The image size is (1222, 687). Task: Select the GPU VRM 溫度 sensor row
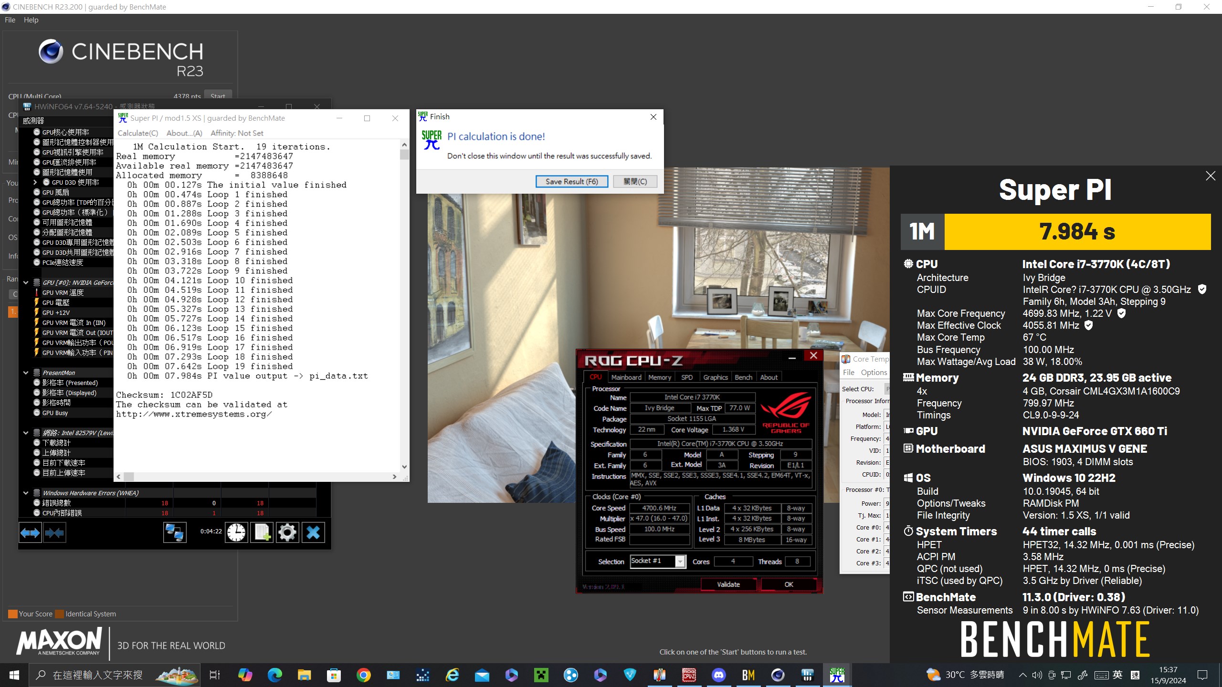click(66, 292)
